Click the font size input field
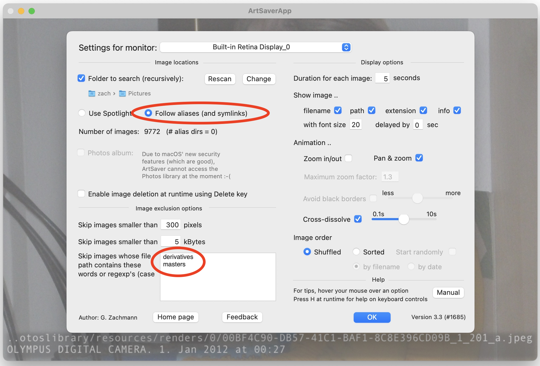 [x=356, y=124]
